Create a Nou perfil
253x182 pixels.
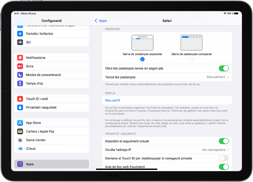coord(167,100)
